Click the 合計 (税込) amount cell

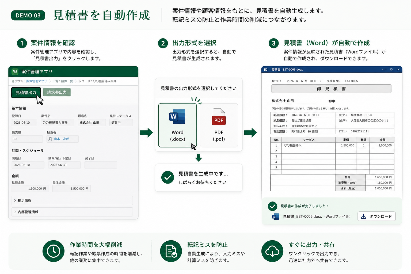point(380,188)
